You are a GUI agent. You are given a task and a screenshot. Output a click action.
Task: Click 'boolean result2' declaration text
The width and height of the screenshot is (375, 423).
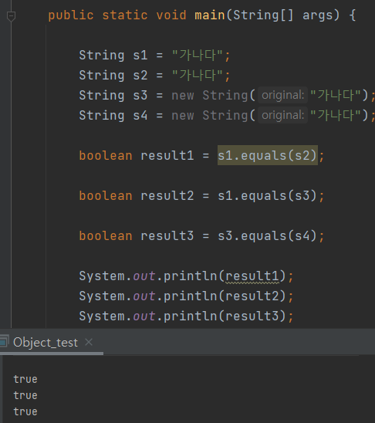click(137, 195)
